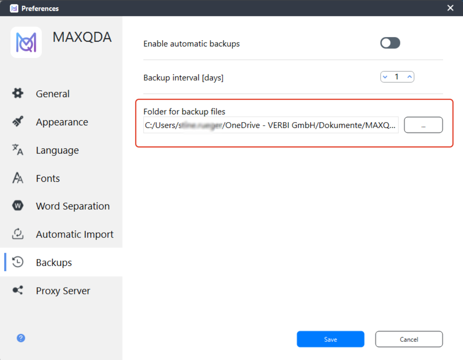The height and width of the screenshot is (360, 463).
Task: Click the Word Separation W icon
Action: pyautogui.click(x=18, y=206)
